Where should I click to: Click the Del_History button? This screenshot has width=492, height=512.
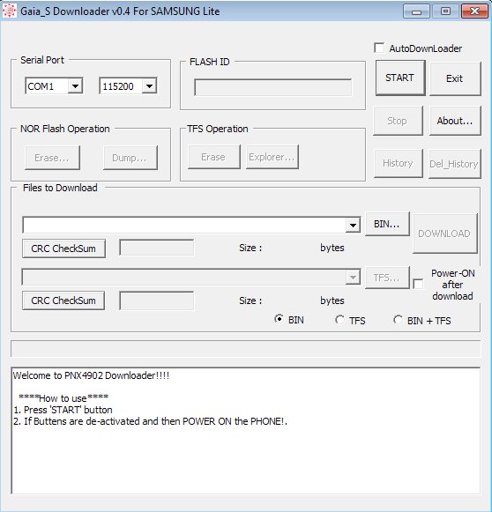(x=454, y=164)
